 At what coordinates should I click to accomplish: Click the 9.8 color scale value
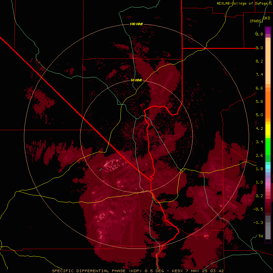[259, 34]
